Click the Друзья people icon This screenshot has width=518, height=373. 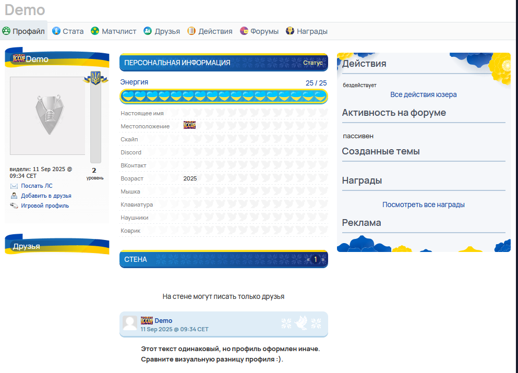pos(148,31)
